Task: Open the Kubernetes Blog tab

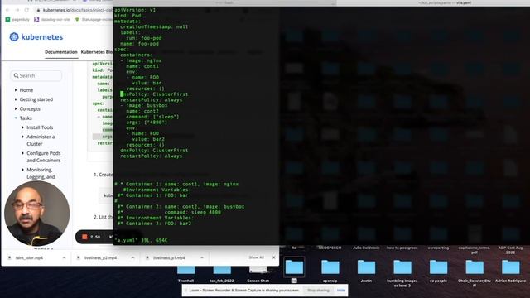Action: click(97, 52)
